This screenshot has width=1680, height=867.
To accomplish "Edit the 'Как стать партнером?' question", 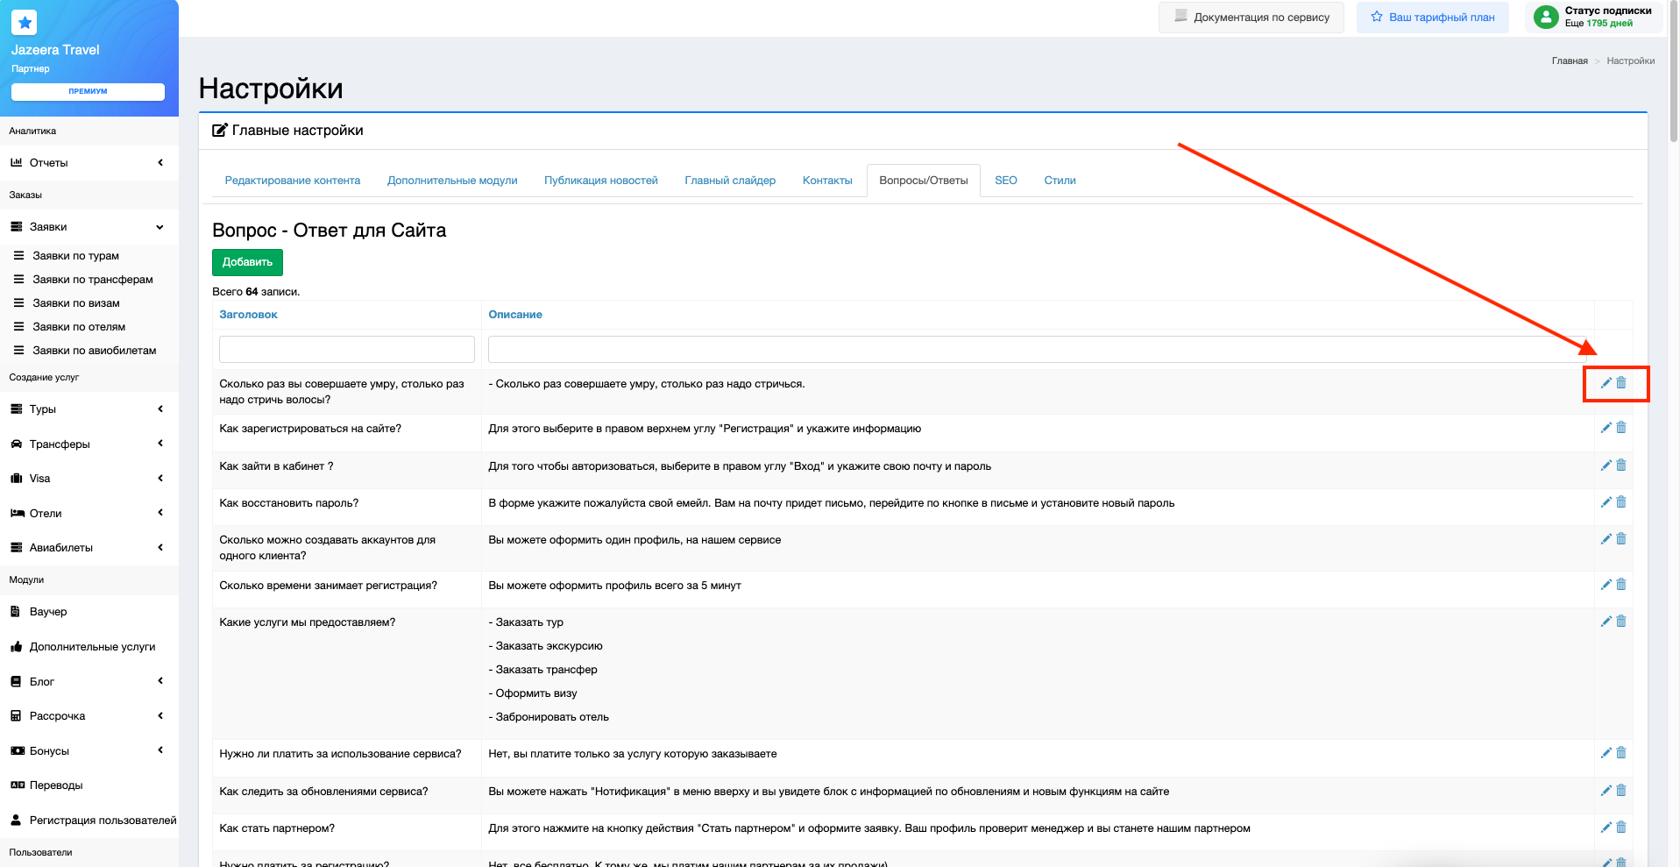I will click(1606, 828).
